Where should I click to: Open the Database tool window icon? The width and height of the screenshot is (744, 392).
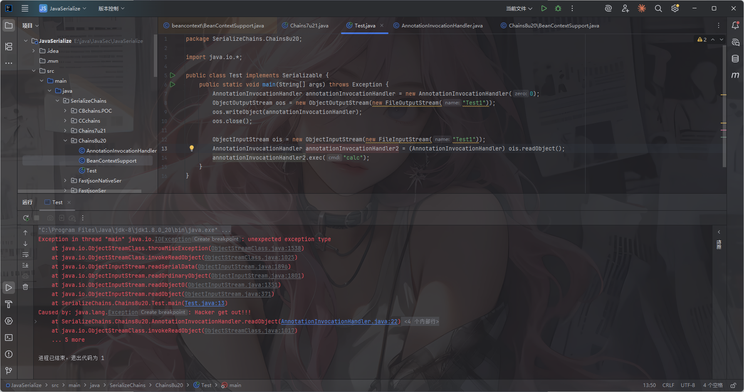click(735, 59)
